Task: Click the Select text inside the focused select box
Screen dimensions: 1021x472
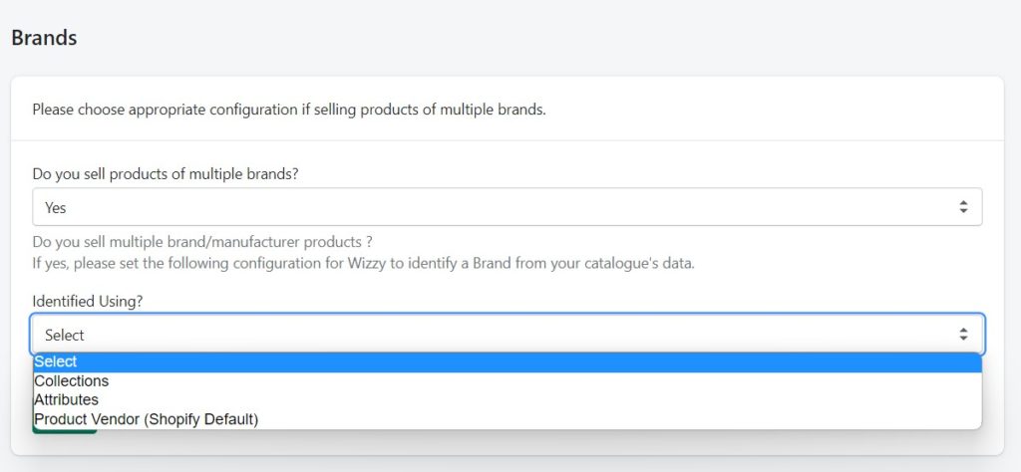Action: [x=65, y=336]
